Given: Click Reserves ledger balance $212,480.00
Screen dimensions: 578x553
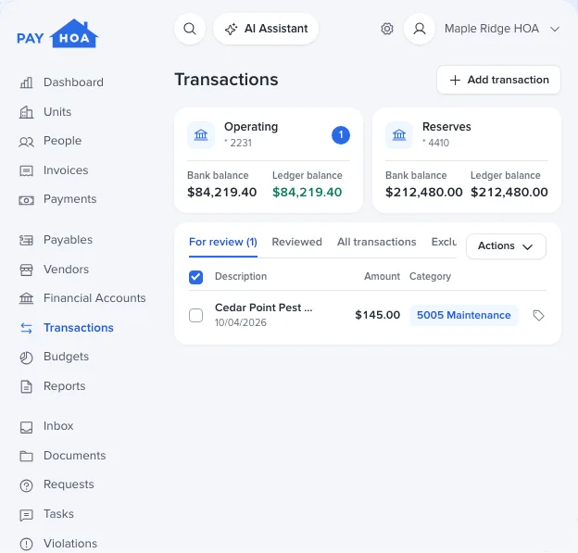Looking at the screenshot, I should tap(509, 192).
